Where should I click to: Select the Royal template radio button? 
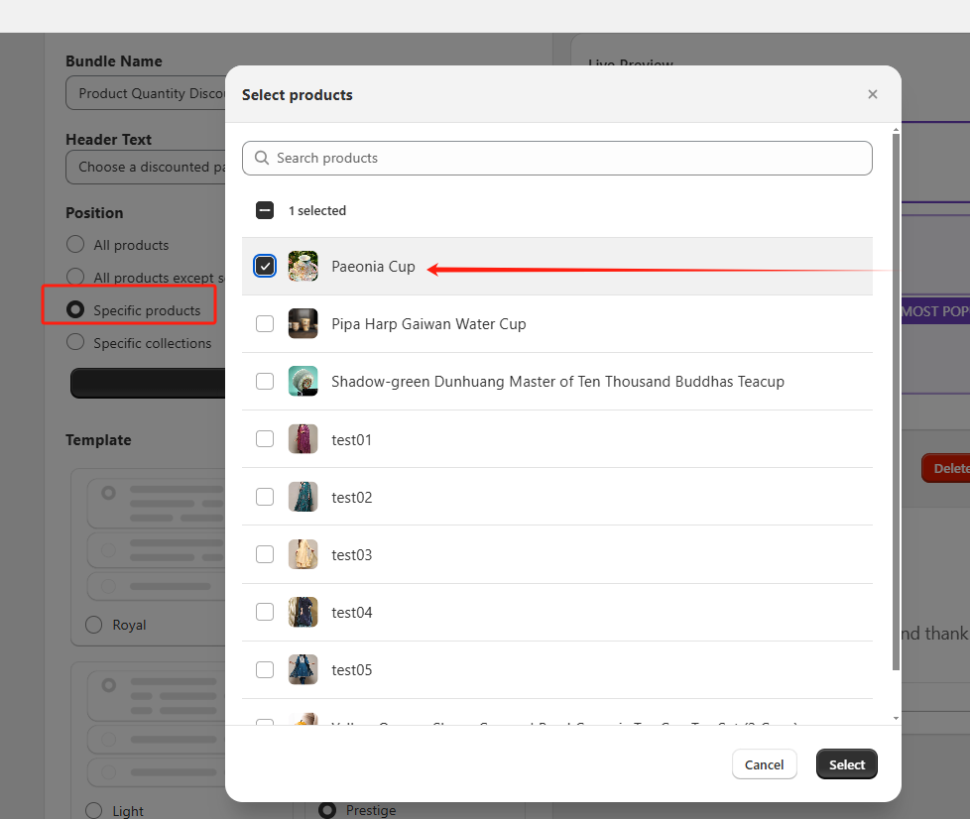coord(93,625)
